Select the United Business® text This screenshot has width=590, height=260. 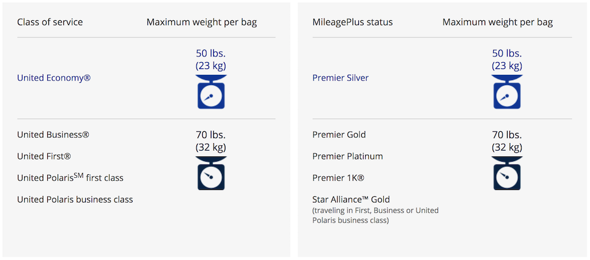click(x=53, y=135)
